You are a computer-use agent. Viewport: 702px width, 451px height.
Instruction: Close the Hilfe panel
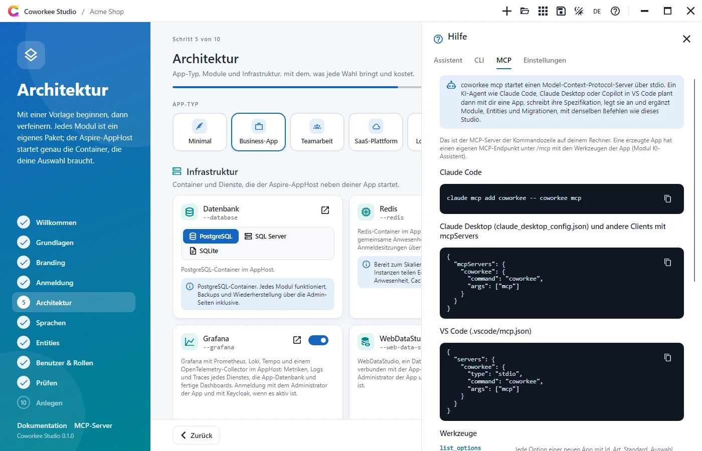[686, 39]
